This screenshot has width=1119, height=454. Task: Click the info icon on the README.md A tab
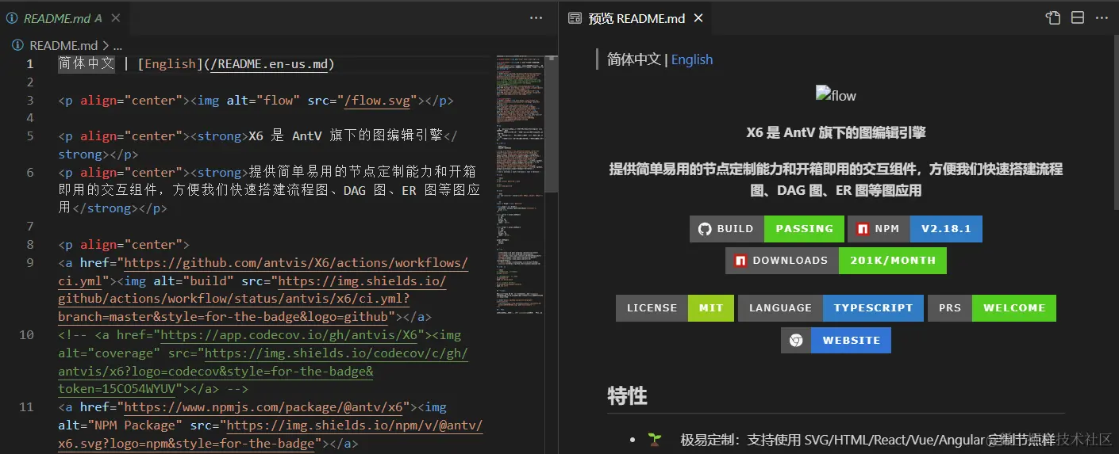pyautogui.click(x=12, y=18)
